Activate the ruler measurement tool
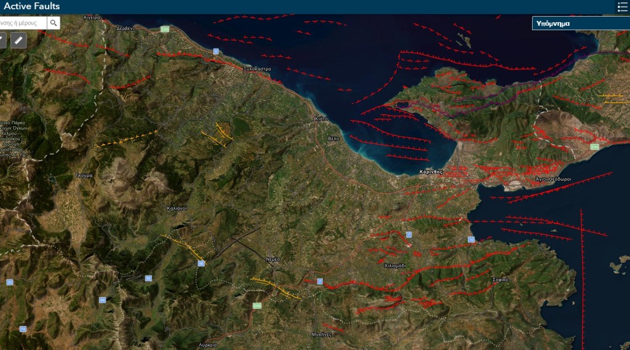 tap(18, 41)
